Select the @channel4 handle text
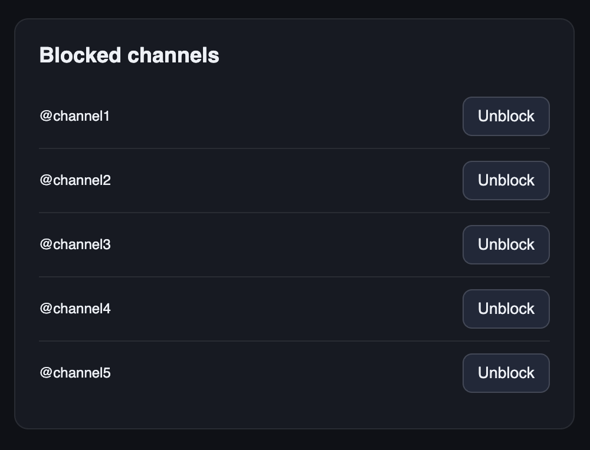This screenshot has height=450, width=590. pyautogui.click(x=74, y=309)
